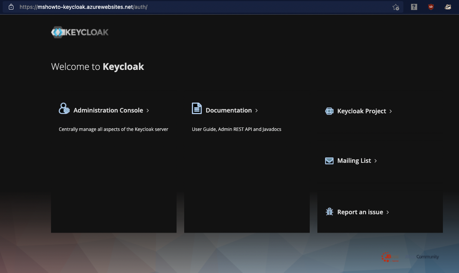Click the Report an issue bug icon

[x=329, y=212]
